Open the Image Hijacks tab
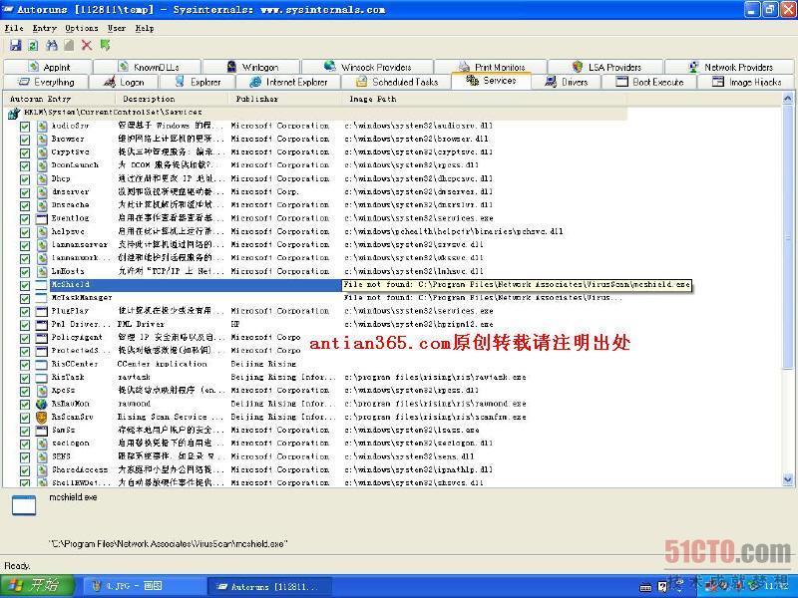Image resolution: width=798 pixels, height=598 pixels. point(746,82)
